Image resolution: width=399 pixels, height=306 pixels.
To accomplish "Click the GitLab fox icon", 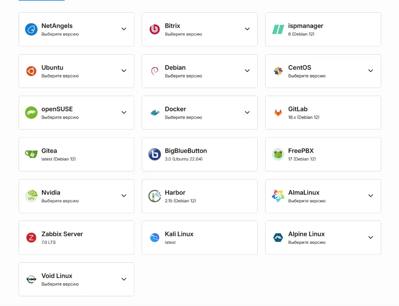I will click(278, 113).
